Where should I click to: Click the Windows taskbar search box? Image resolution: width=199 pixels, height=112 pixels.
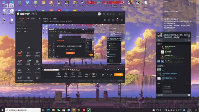coord(23,110)
